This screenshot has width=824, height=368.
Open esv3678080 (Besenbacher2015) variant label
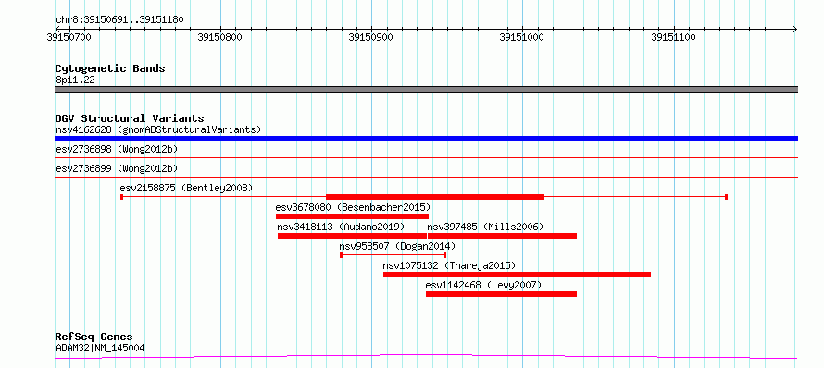click(353, 207)
